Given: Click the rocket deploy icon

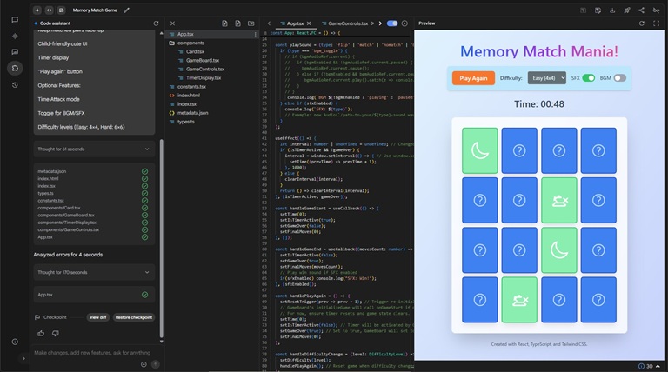Looking at the screenshot, I should point(626,10).
